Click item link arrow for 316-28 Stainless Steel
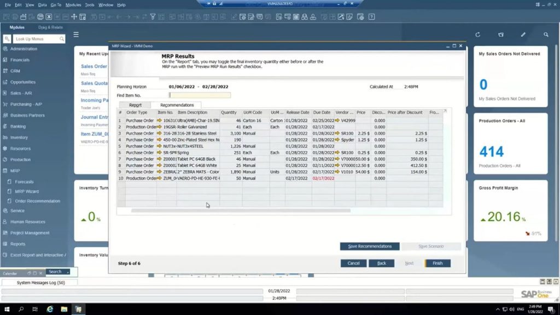This screenshot has height=315, width=560. coord(159,133)
